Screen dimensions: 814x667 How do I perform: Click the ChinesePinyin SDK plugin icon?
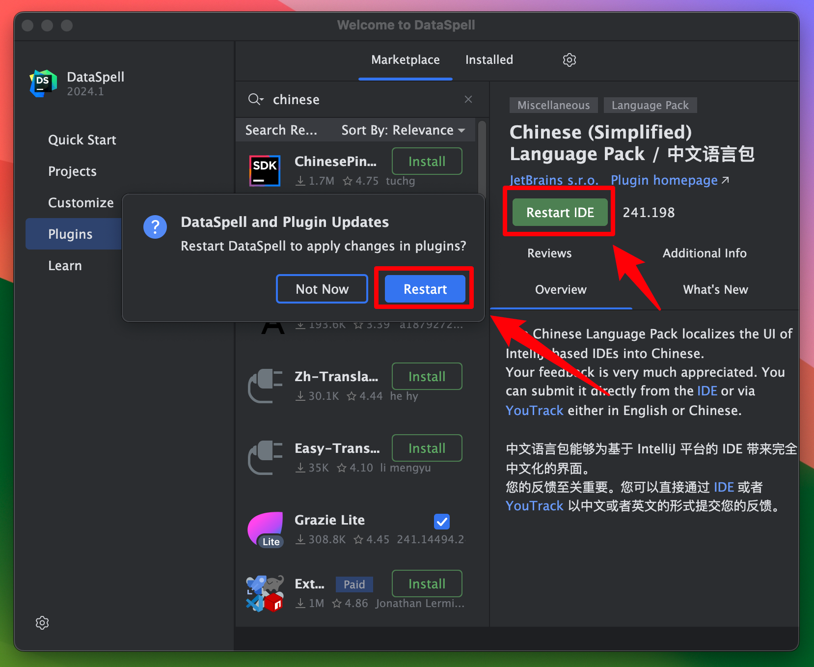tap(265, 170)
